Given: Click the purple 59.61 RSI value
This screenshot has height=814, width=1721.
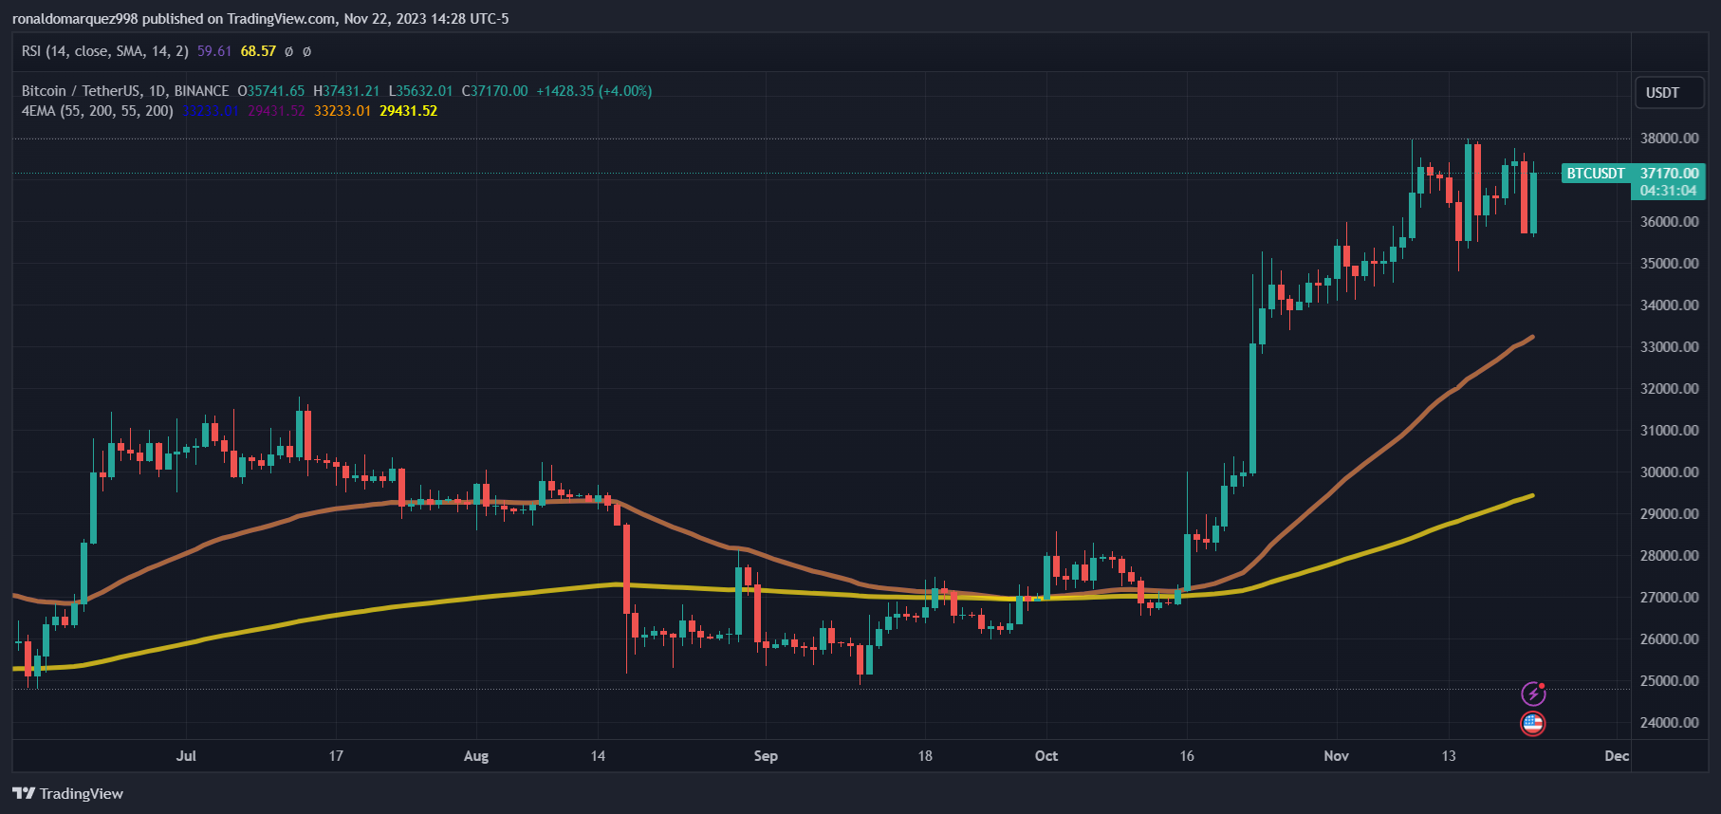Looking at the screenshot, I should point(214,51).
